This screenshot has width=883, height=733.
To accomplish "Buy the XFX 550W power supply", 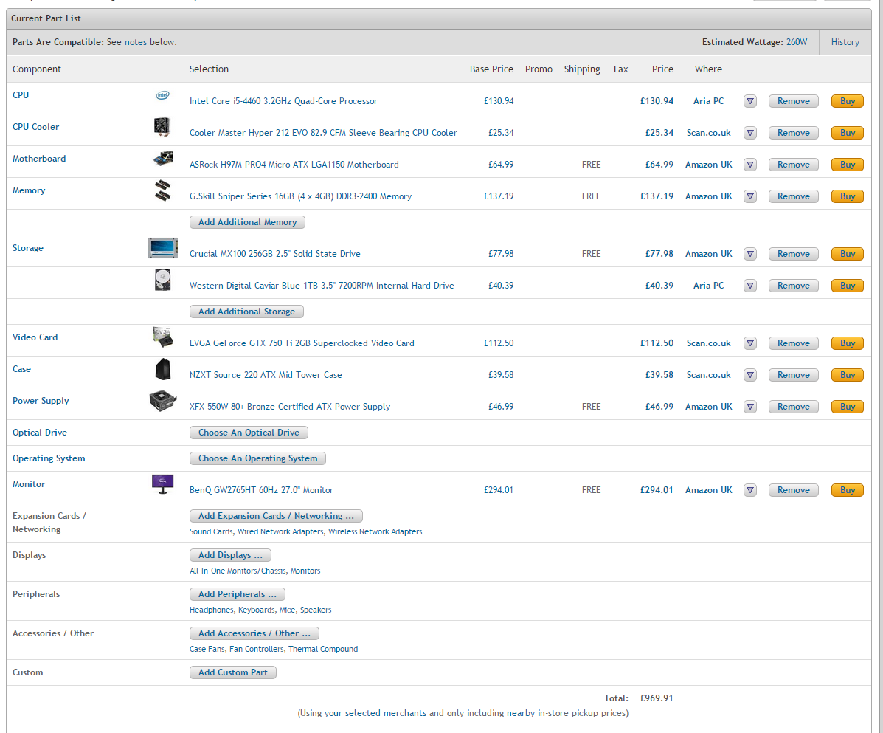I will 848,407.
